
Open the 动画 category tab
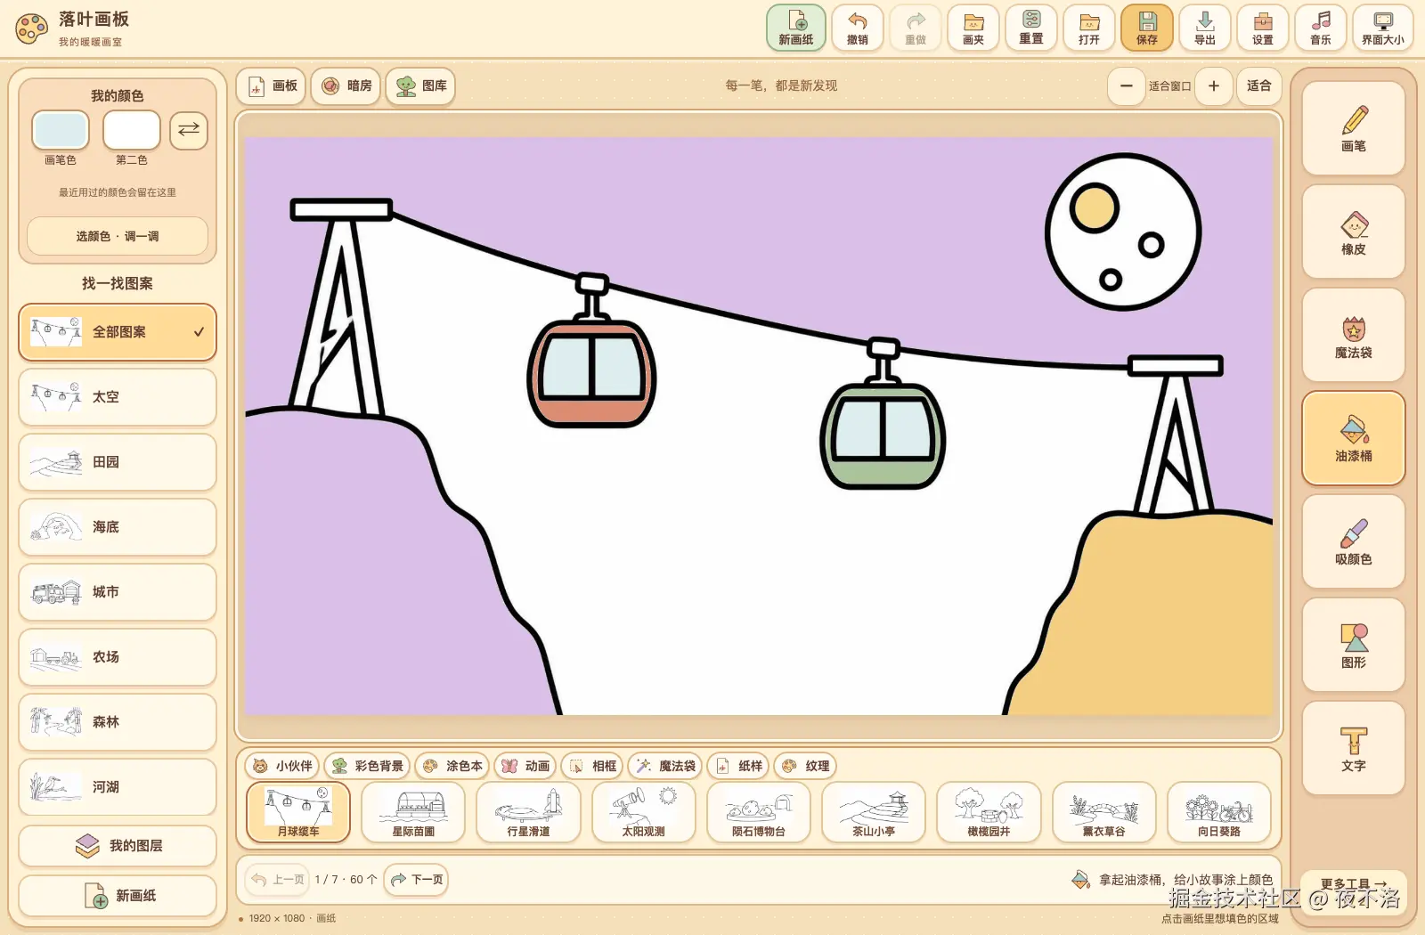point(525,766)
